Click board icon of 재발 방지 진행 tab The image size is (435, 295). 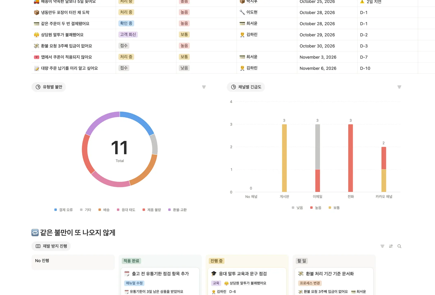pos(38,246)
